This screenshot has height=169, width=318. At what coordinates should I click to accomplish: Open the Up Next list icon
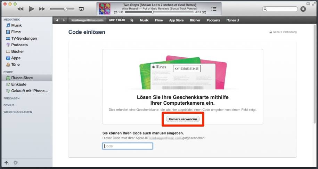pos(214,9)
